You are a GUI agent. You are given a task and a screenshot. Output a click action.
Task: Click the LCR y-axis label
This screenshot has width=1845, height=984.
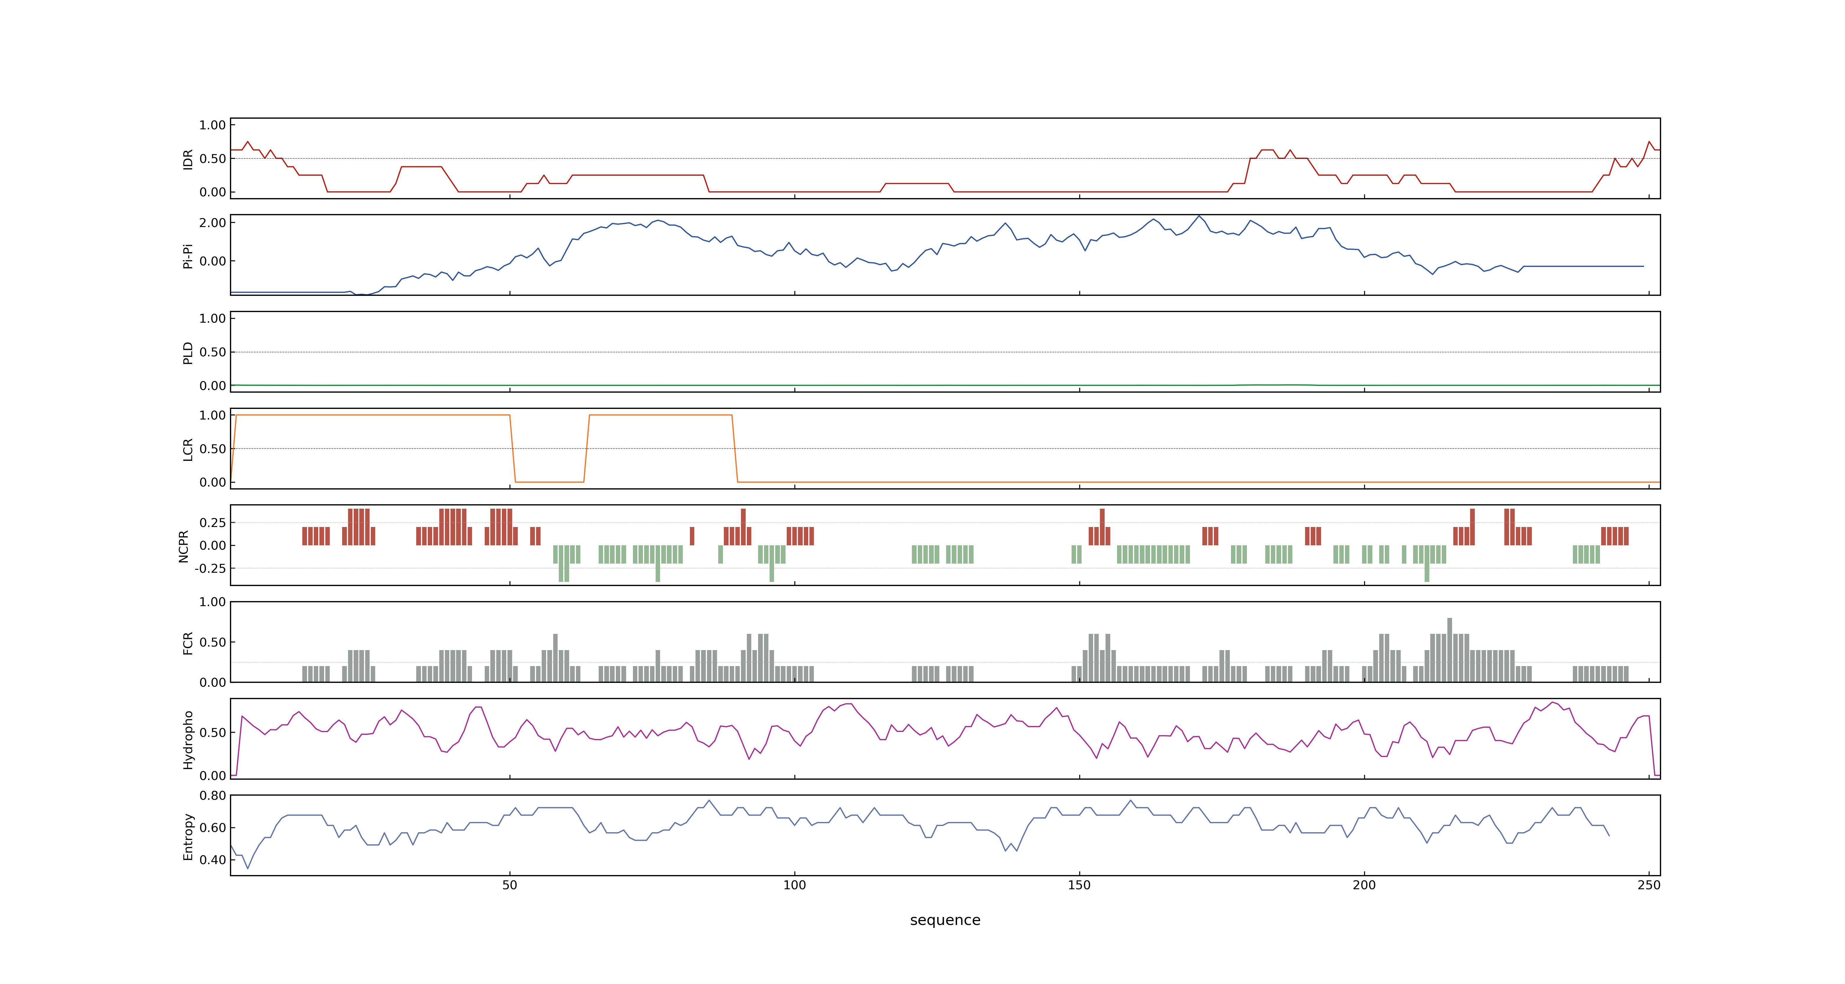click(188, 449)
